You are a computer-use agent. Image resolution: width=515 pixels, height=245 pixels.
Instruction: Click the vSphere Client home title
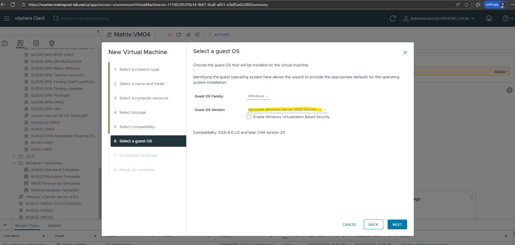[30, 18]
